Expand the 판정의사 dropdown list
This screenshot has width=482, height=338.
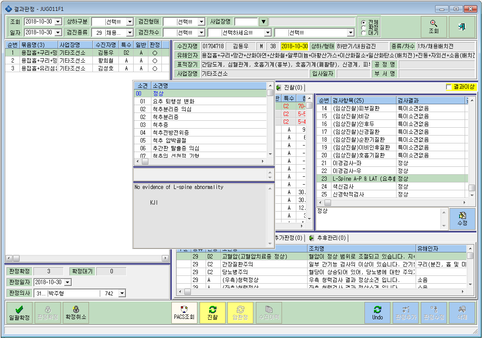coord(122,293)
